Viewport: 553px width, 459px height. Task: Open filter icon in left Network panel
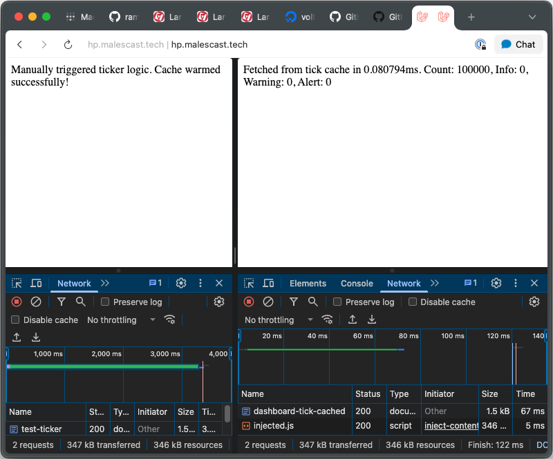pos(62,302)
